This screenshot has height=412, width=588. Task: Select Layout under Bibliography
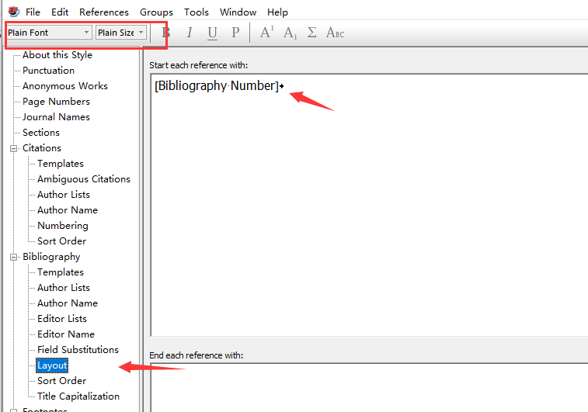coord(52,365)
